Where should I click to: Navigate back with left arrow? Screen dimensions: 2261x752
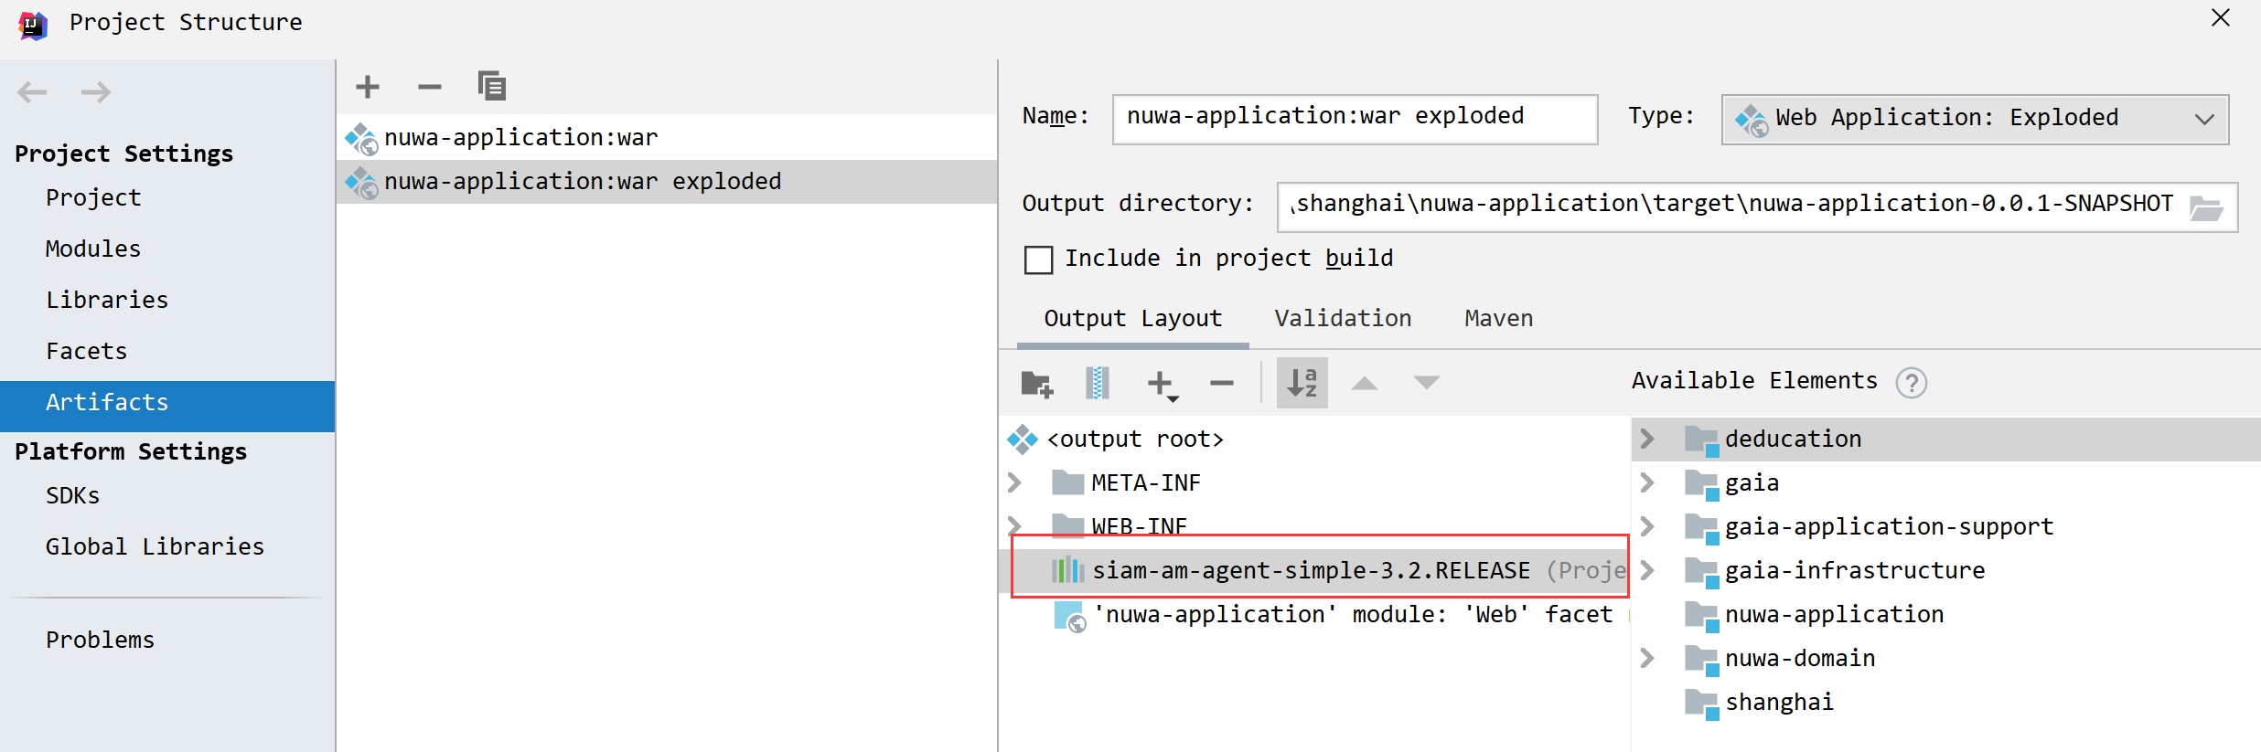tap(33, 91)
